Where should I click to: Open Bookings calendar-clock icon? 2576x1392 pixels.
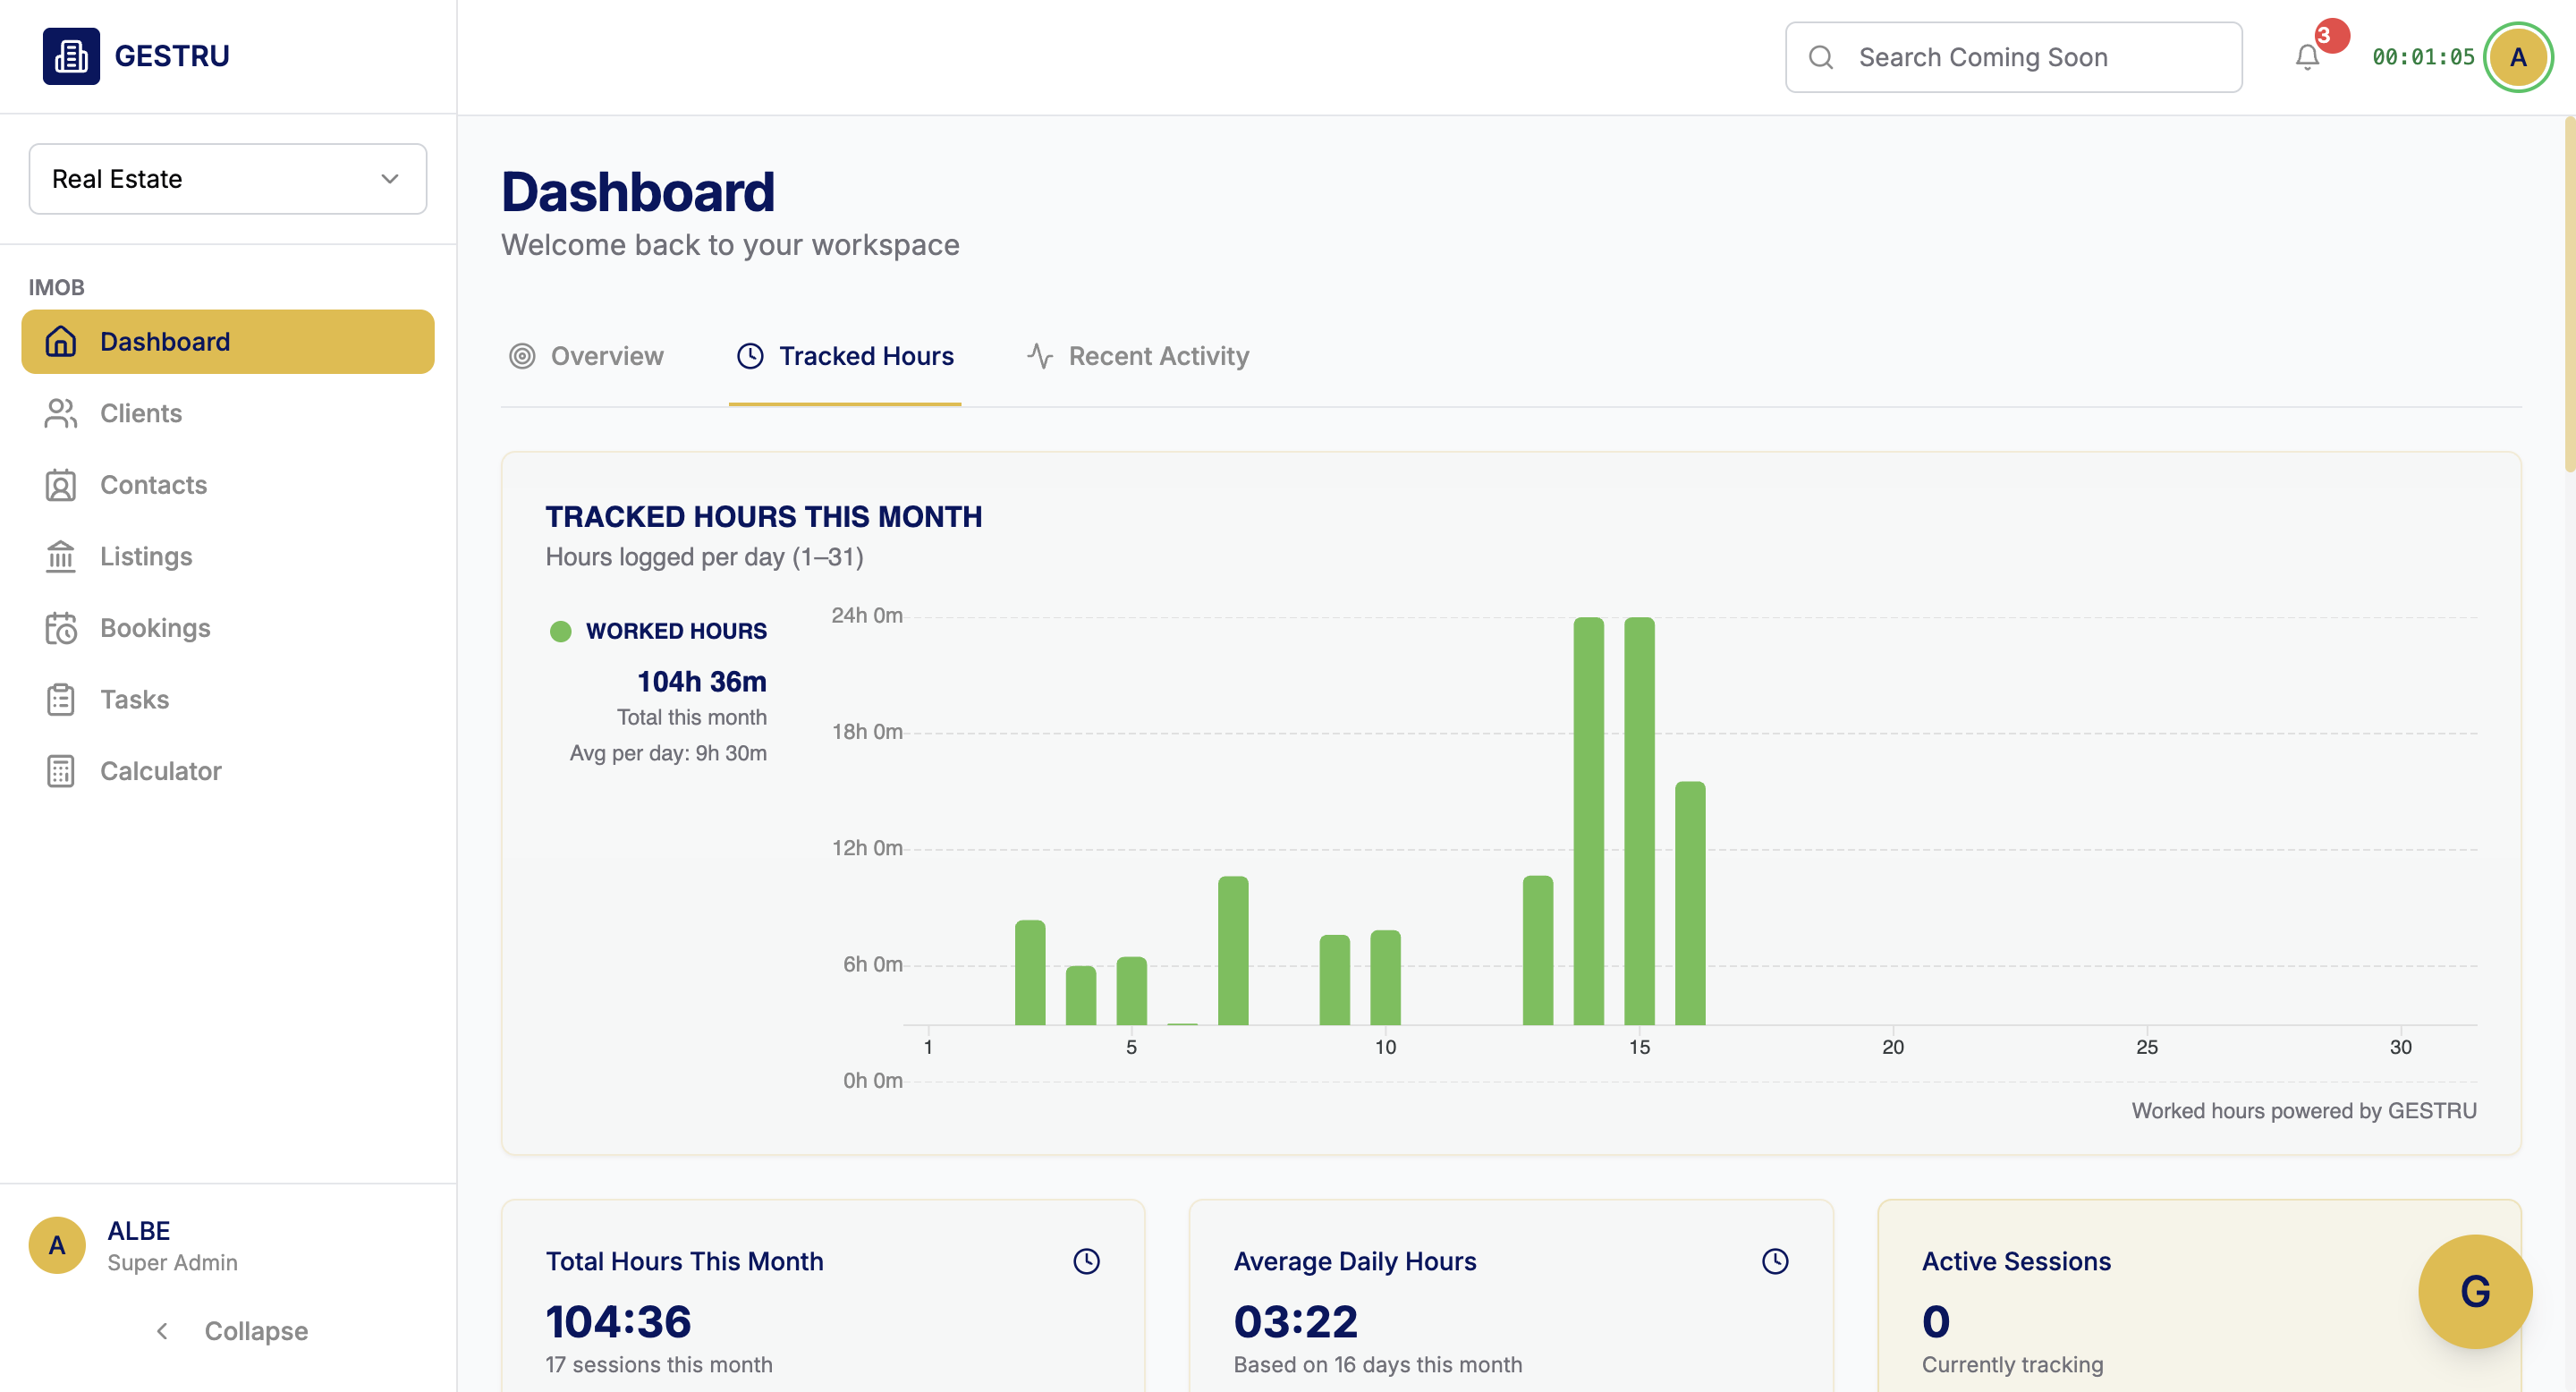pos(60,628)
